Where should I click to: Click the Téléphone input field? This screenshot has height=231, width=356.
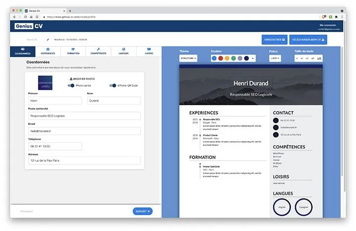pyautogui.click(x=55, y=146)
